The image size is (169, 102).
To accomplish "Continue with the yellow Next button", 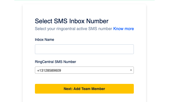I will click(84, 89).
